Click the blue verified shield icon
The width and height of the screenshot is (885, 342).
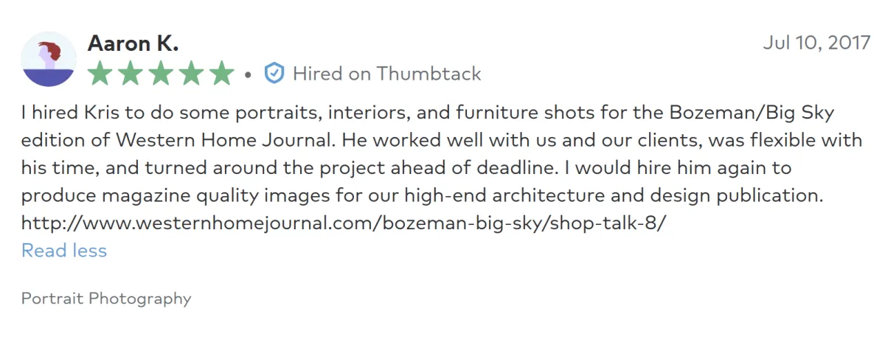point(274,74)
